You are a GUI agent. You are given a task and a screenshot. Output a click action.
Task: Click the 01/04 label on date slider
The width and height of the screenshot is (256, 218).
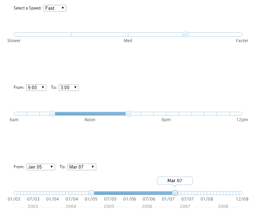point(52,199)
